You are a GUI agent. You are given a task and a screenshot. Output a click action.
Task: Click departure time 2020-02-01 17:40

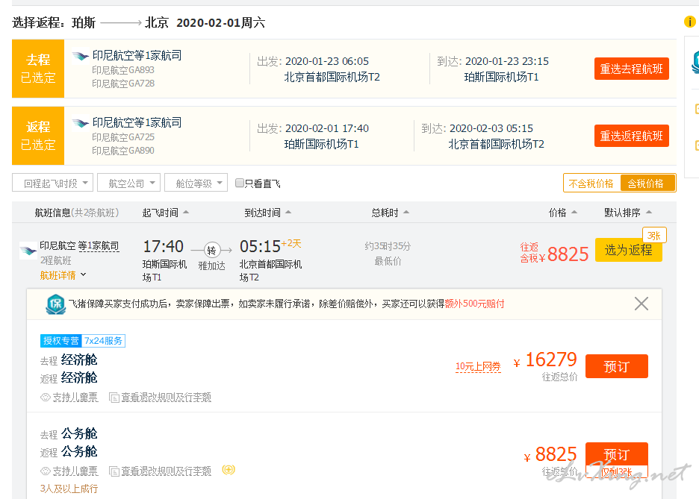[327, 128]
